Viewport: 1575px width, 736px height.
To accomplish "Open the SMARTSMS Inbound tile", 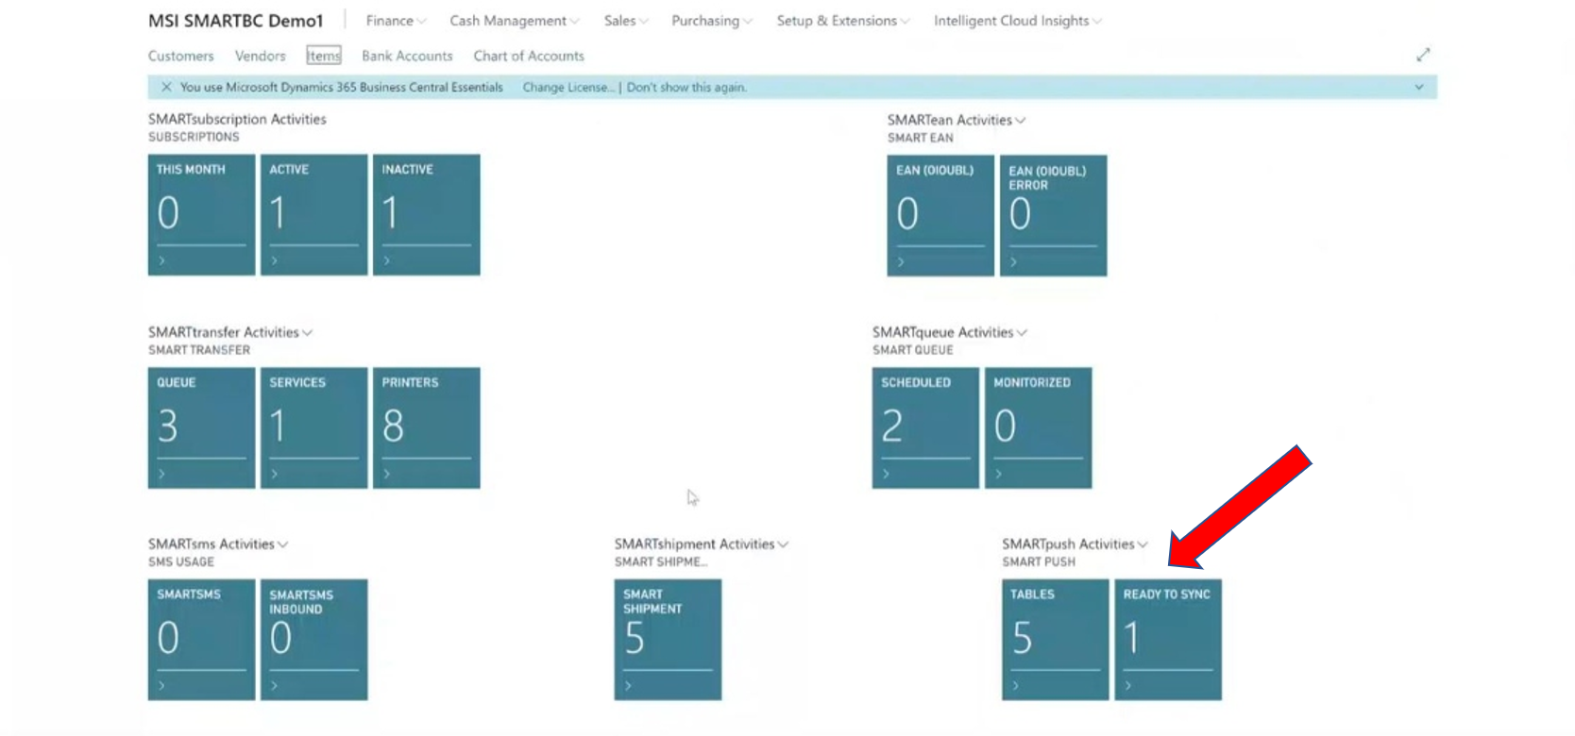I will click(313, 640).
